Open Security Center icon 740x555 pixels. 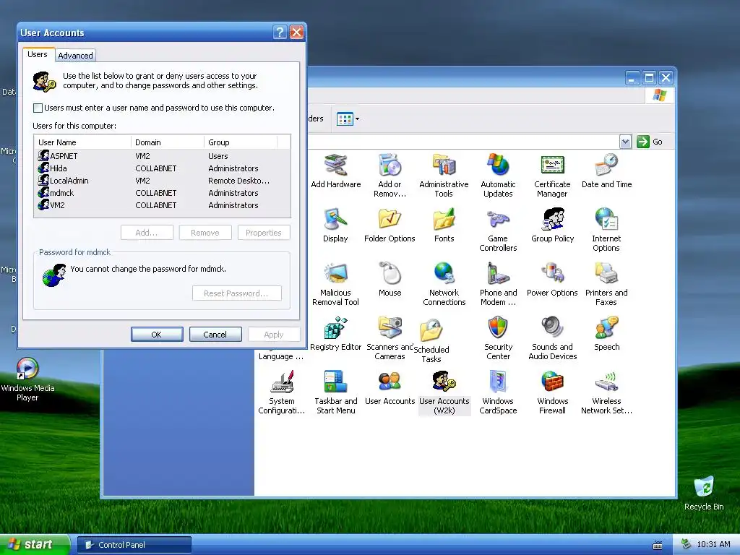[x=498, y=338]
